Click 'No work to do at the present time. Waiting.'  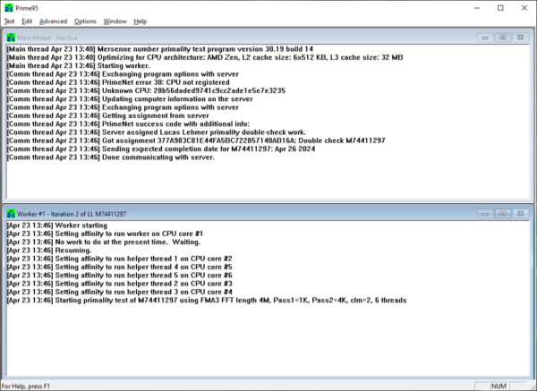click(x=104, y=242)
